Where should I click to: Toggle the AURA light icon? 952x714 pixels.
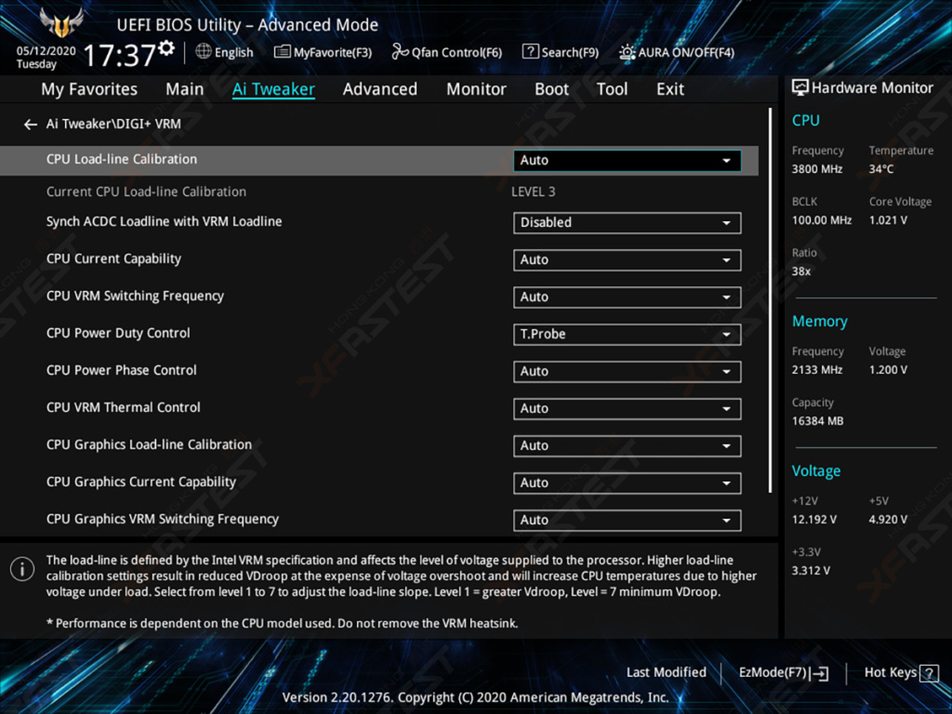(627, 52)
